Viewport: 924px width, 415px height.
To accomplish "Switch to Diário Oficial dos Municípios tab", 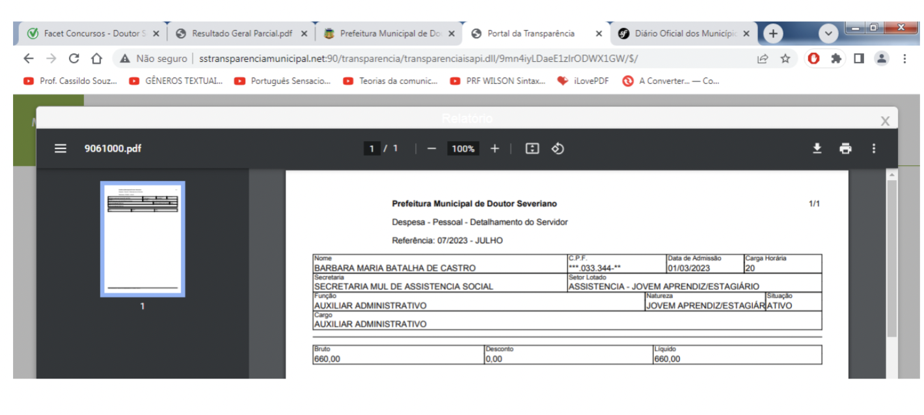I will (x=683, y=33).
